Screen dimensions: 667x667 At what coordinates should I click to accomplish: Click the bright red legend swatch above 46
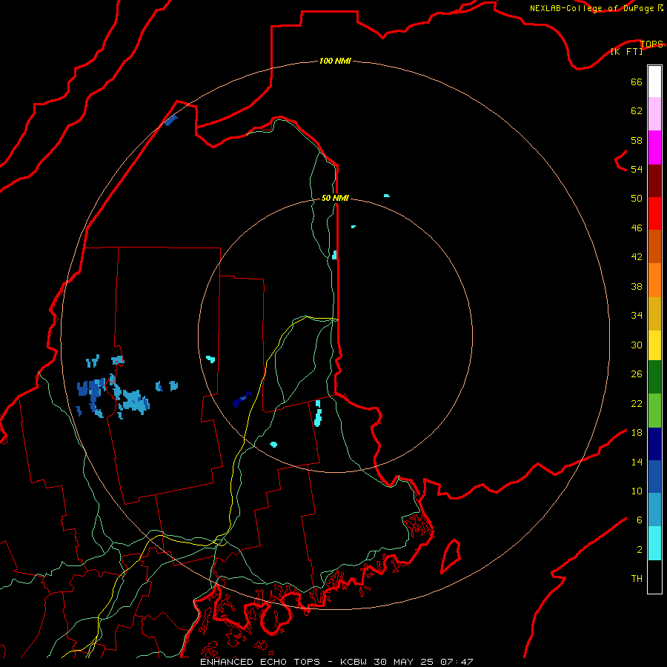(654, 213)
